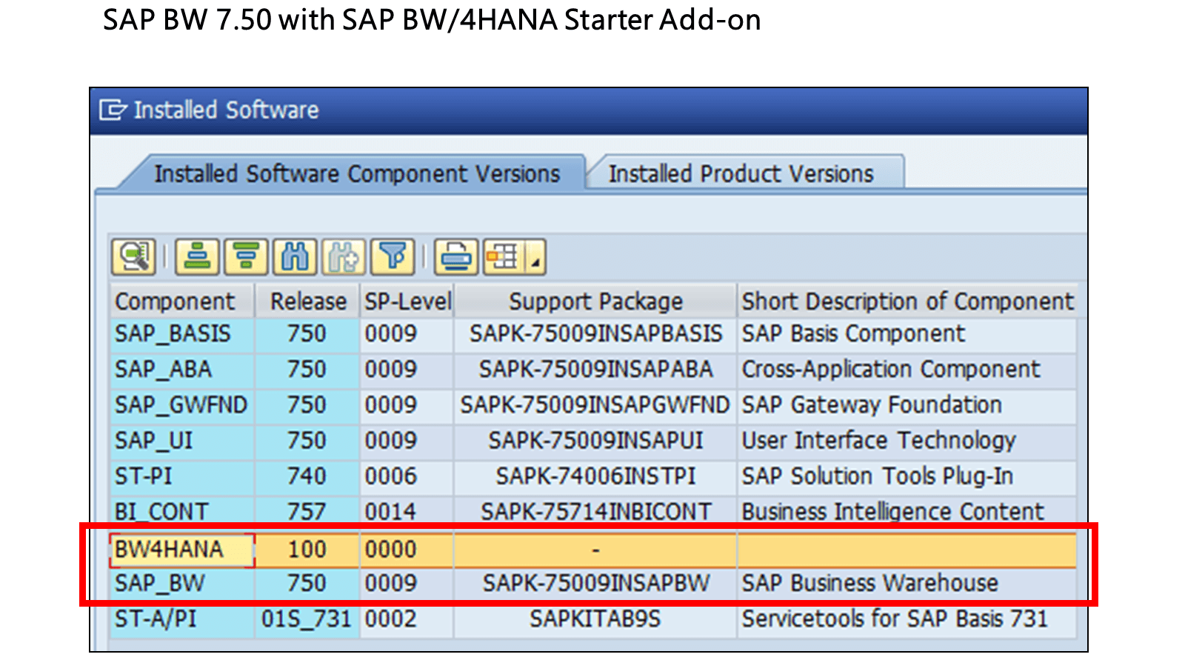This screenshot has height=660, width=1185.
Task: Open Find with the binoculars icon
Action: pos(295,257)
